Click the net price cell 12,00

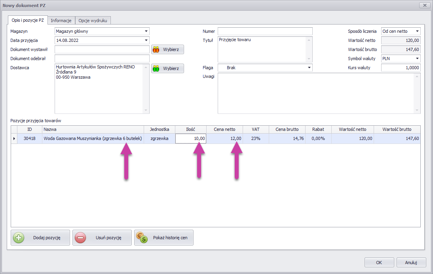coord(224,138)
